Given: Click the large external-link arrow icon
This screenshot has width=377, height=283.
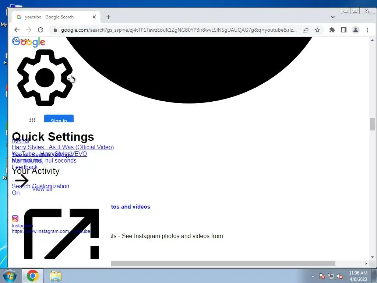Looking at the screenshot, I should 61,234.
